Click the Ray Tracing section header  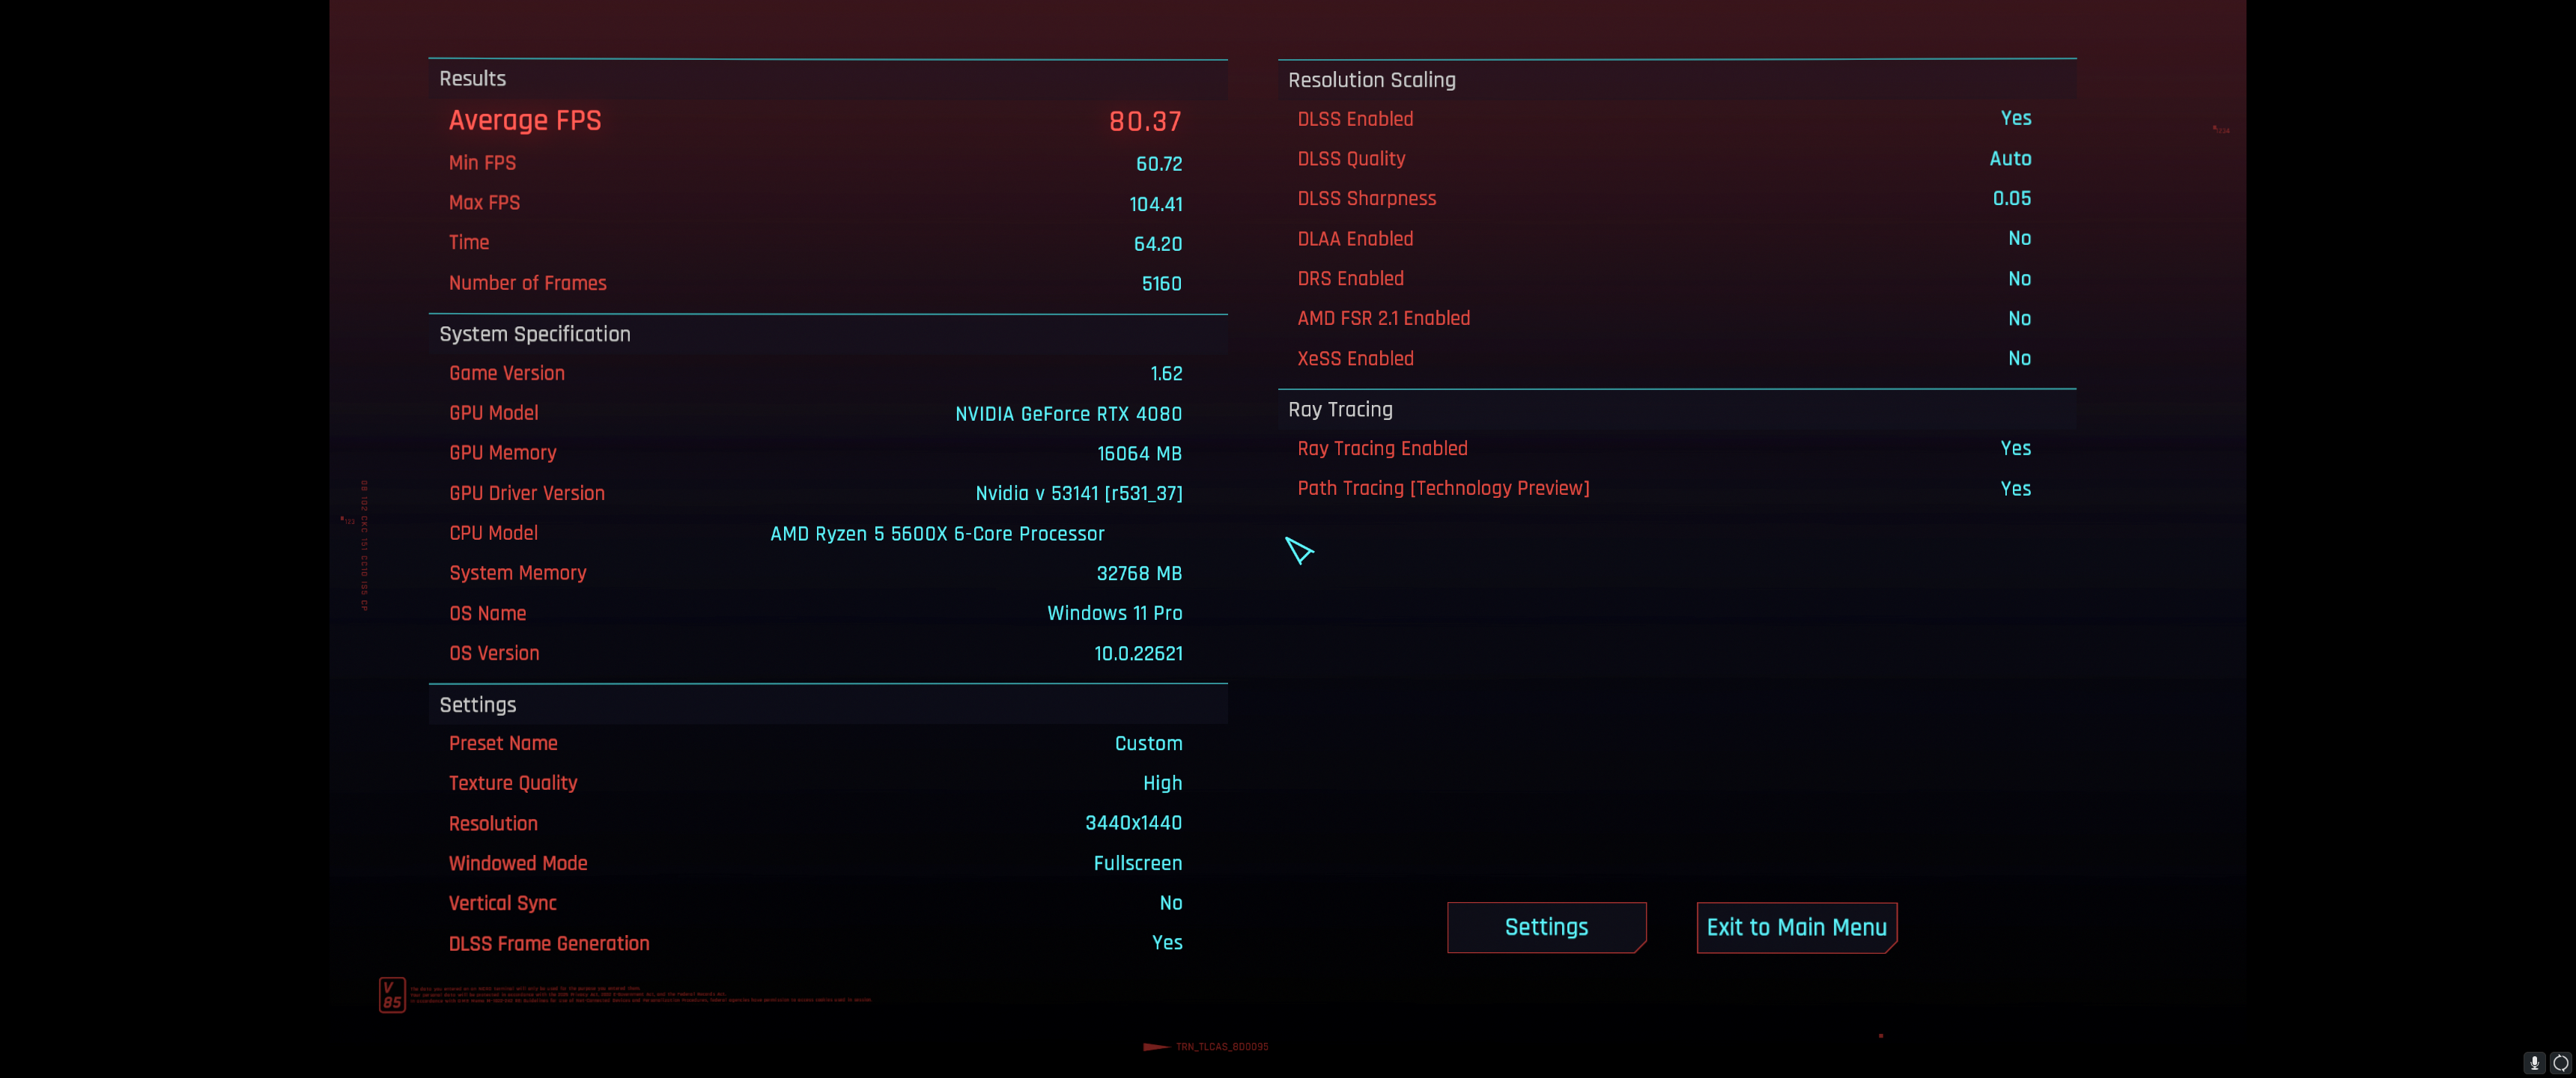[1339, 409]
